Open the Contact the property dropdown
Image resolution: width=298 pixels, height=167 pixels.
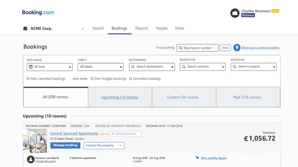(104, 146)
